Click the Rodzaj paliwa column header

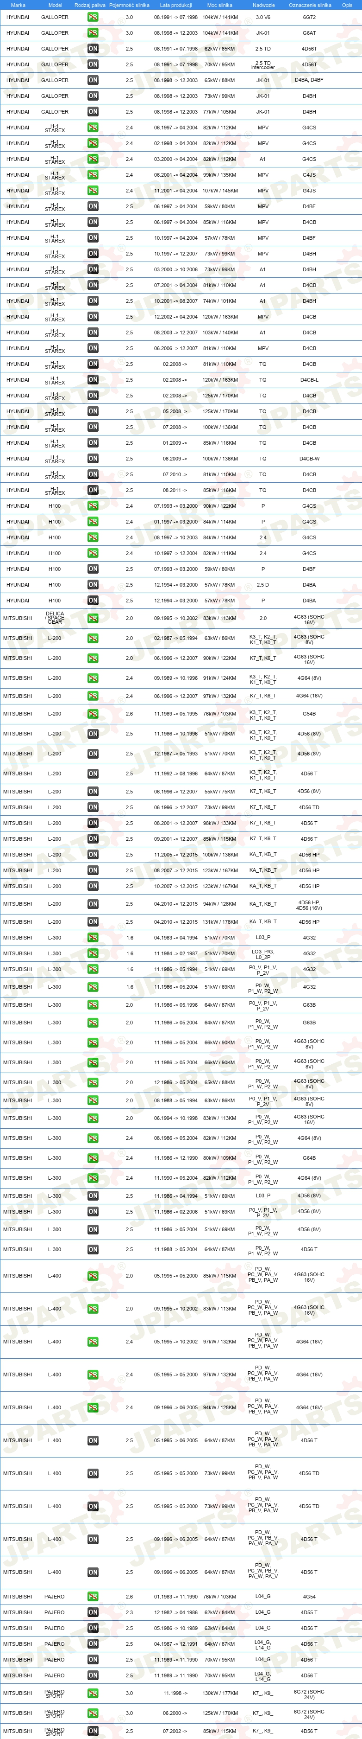click(90, 5)
